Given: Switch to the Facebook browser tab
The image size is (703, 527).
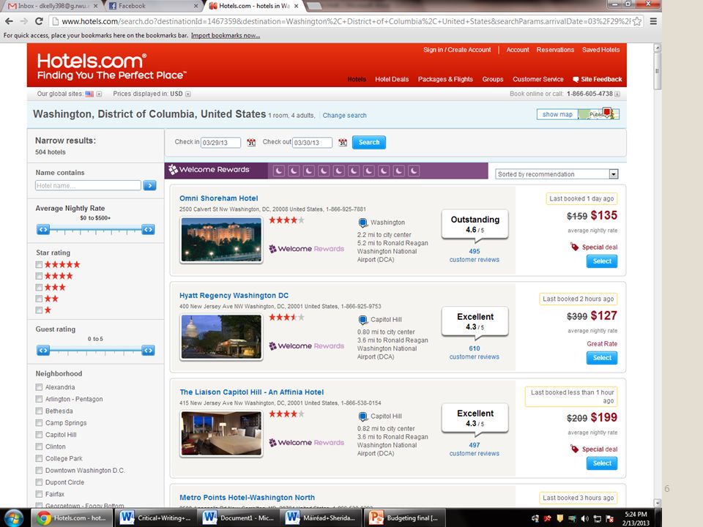Looking at the screenshot, I should (152, 6).
